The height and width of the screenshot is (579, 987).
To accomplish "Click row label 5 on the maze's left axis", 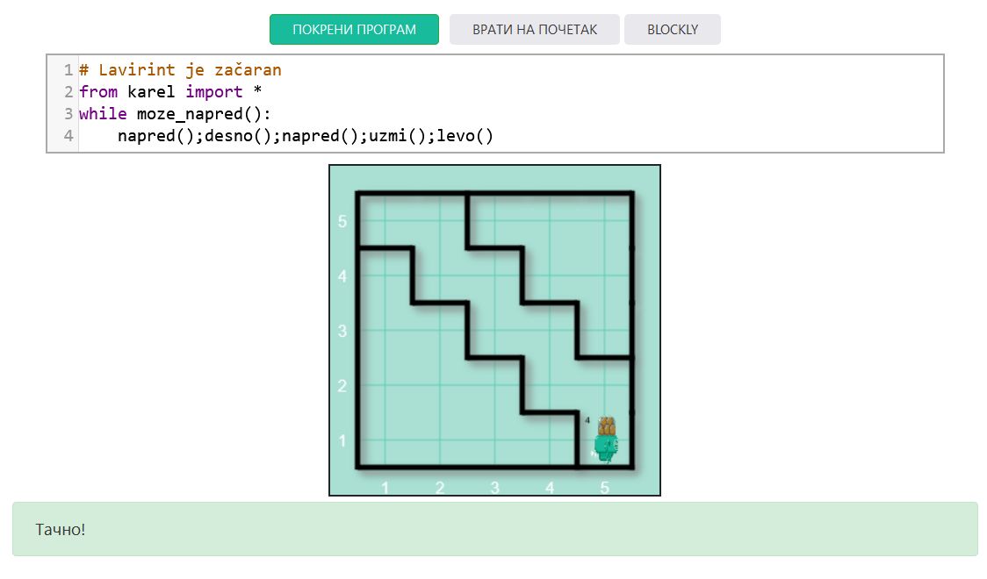I will pyautogui.click(x=343, y=221).
